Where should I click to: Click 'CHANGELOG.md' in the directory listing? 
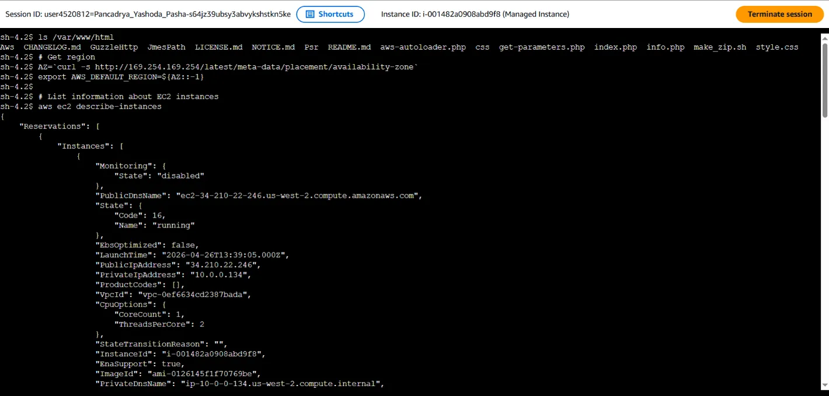tap(52, 47)
